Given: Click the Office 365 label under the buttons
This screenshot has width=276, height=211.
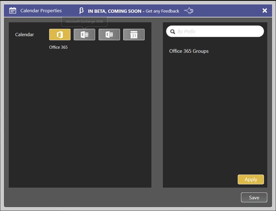Looking at the screenshot, I should [58, 47].
